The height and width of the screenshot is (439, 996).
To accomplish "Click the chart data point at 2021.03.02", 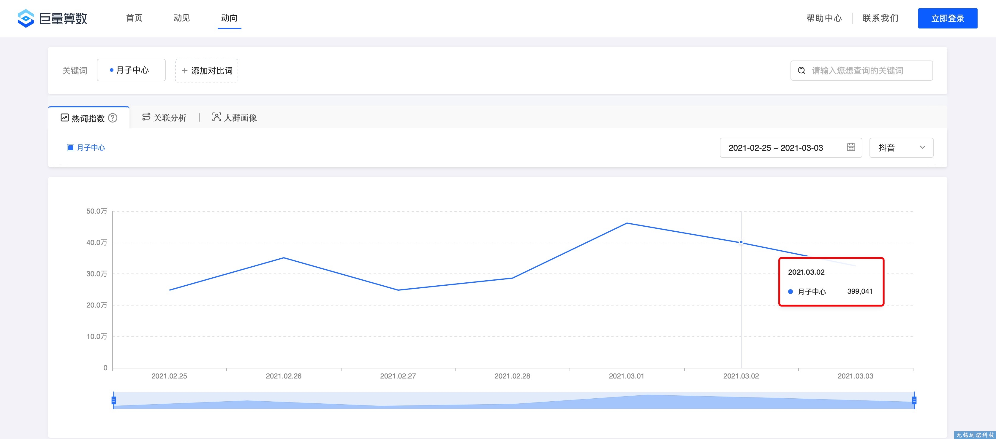I will pyautogui.click(x=741, y=242).
